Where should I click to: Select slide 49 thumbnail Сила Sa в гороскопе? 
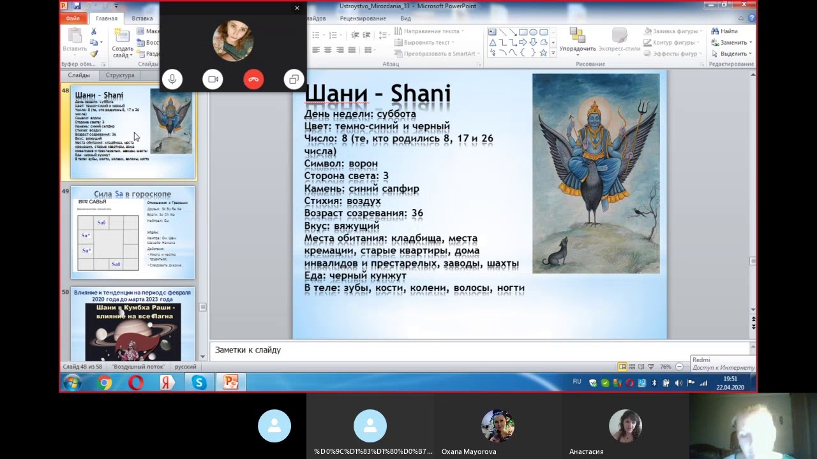tap(133, 233)
